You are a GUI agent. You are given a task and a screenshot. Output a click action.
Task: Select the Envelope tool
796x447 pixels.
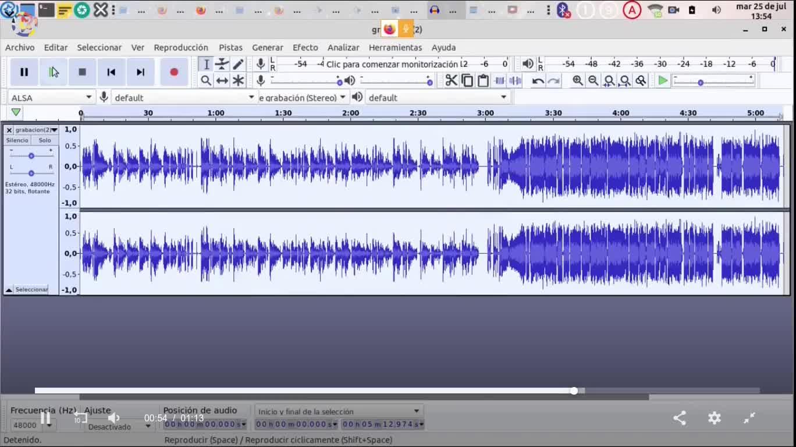222,64
